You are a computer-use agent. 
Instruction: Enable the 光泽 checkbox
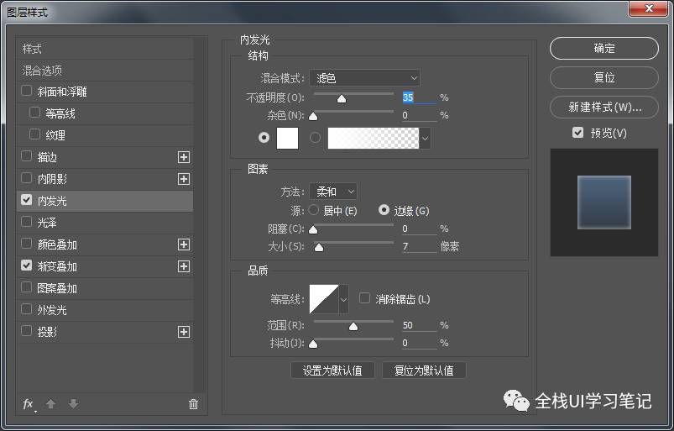point(27,222)
